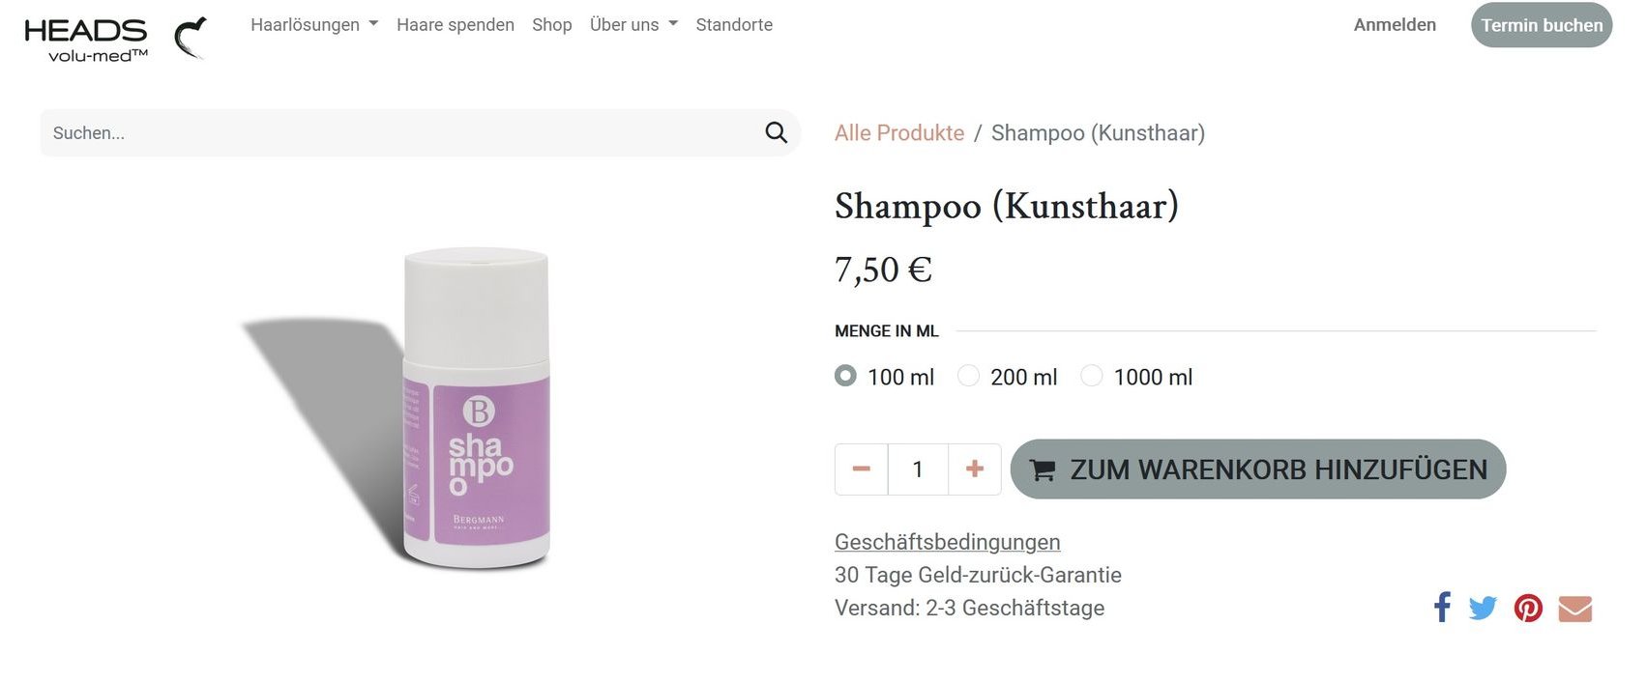Viewport: 1647px width, 682px height.
Task: Open the Geschäftsbedingungen link
Action: coord(948,542)
